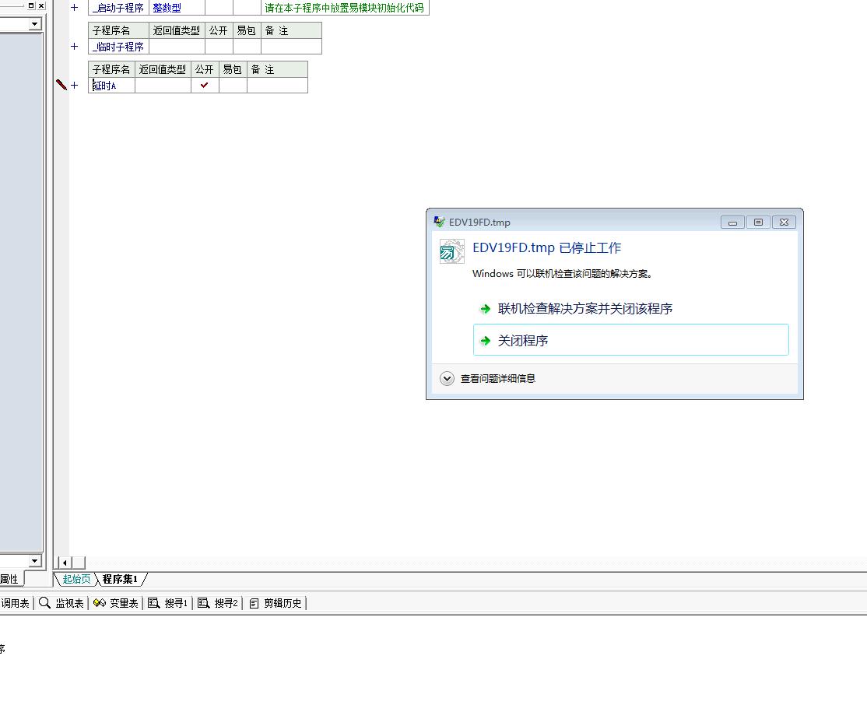Viewport: 867px width, 712px height.
Task: Open the 监视表 tab
Action: pyautogui.click(x=61, y=603)
